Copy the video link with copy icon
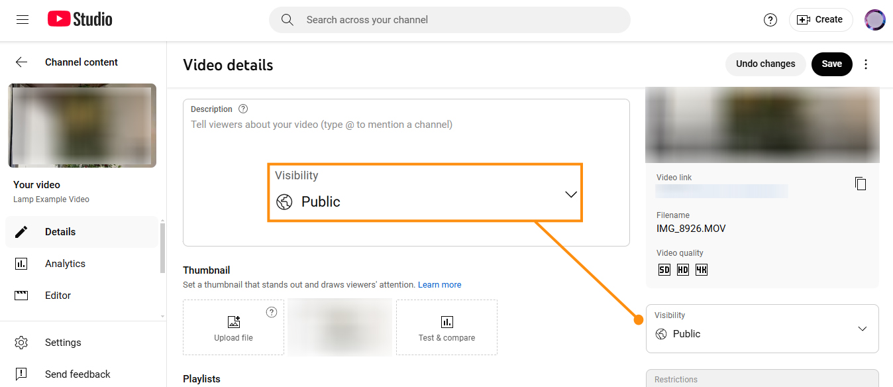 point(860,184)
